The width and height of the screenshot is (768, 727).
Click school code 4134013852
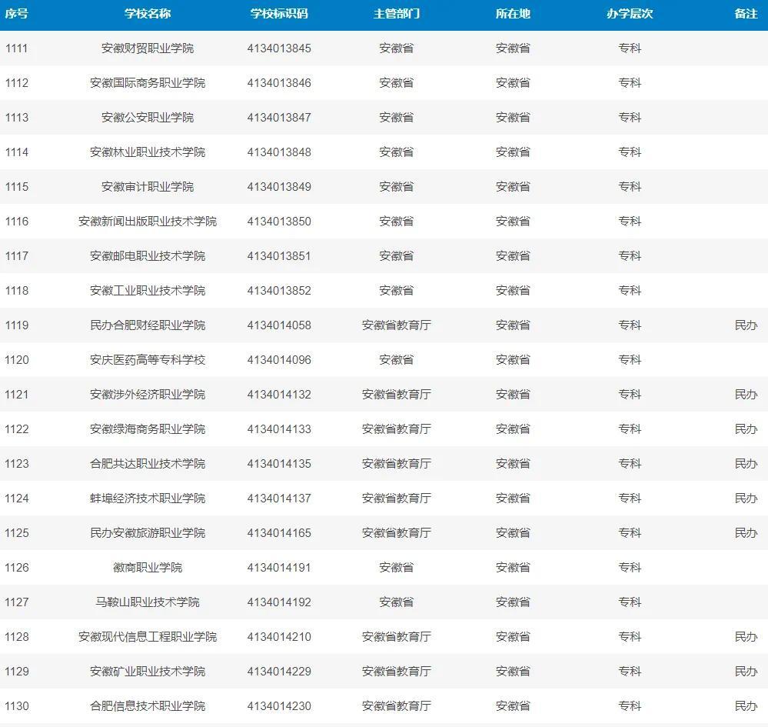[x=279, y=291]
